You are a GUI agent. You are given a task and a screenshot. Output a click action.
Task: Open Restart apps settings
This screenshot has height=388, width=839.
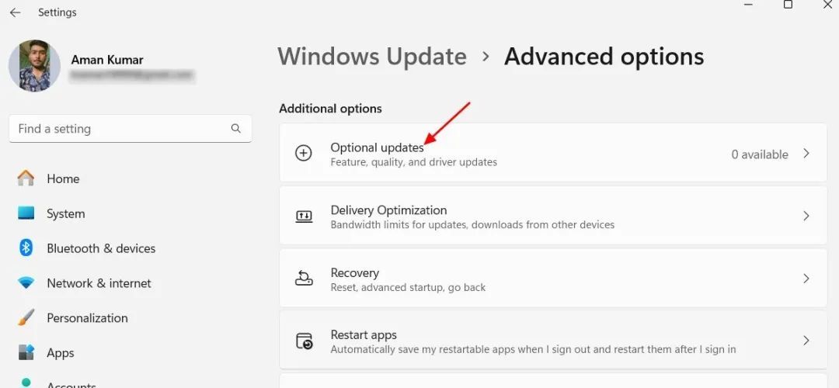553,340
